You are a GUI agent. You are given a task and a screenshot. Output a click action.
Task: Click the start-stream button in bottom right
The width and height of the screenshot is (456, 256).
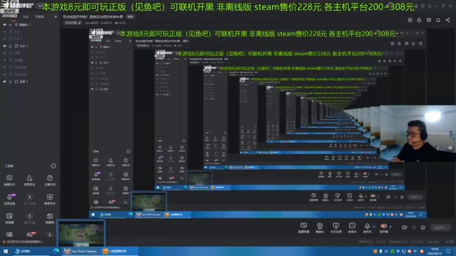[x=441, y=228]
